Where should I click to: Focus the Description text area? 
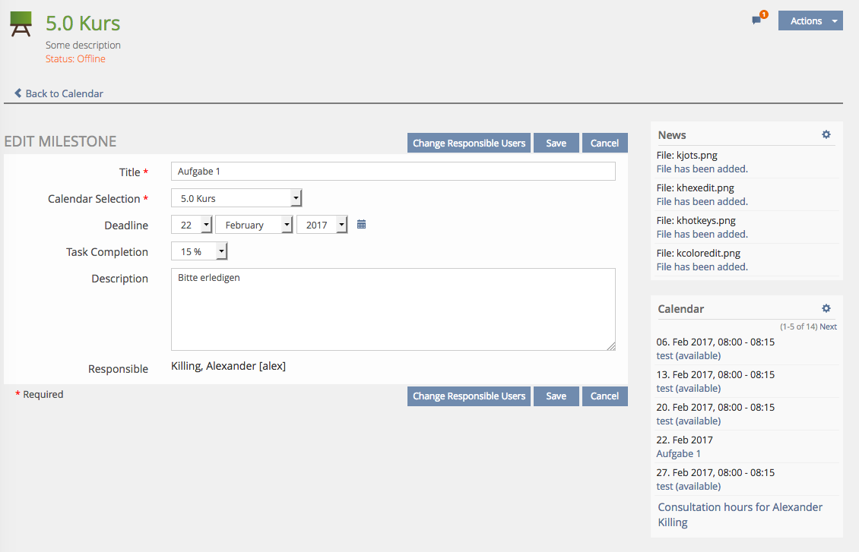pyautogui.click(x=392, y=309)
